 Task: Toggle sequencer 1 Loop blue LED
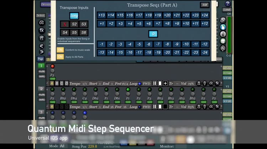click(140, 83)
